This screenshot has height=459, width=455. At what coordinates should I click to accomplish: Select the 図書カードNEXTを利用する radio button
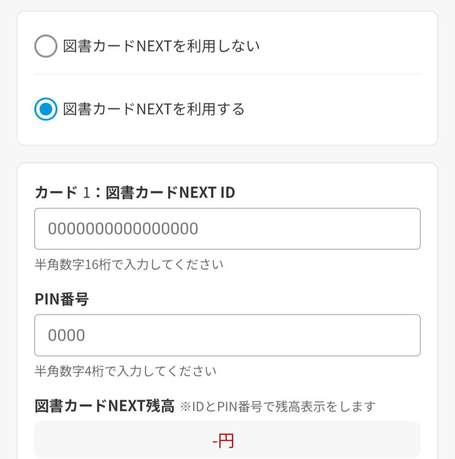pyautogui.click(x=46, y=109)
